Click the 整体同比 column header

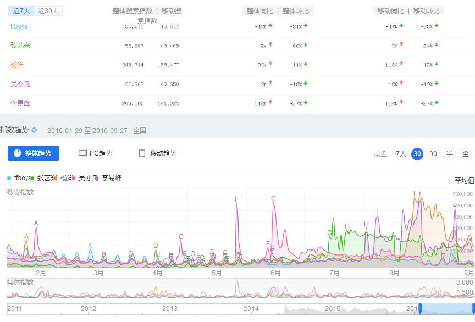(260, 11)
